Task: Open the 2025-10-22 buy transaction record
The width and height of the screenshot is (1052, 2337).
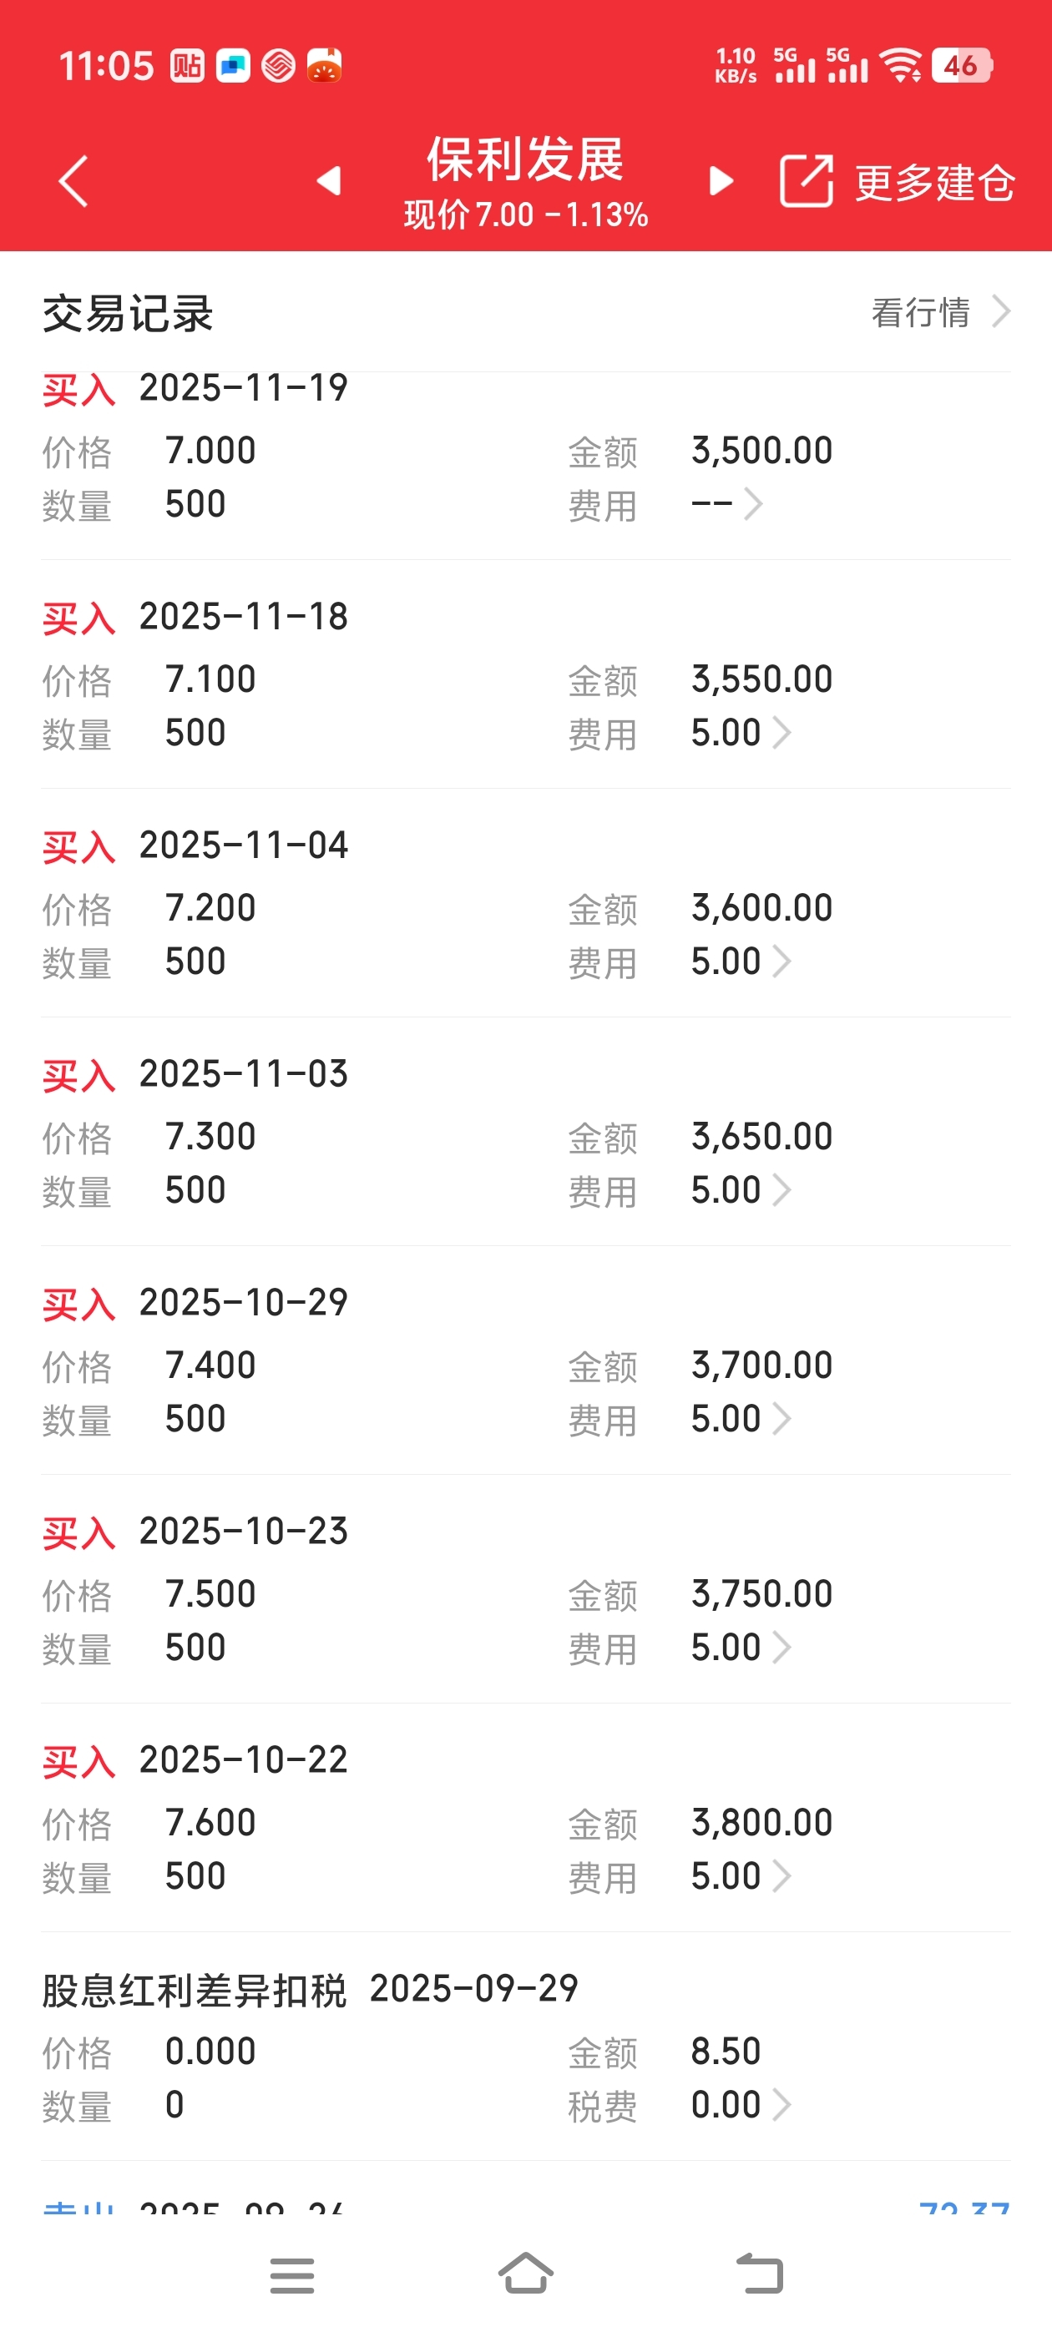Action: tap(525, 1817)
